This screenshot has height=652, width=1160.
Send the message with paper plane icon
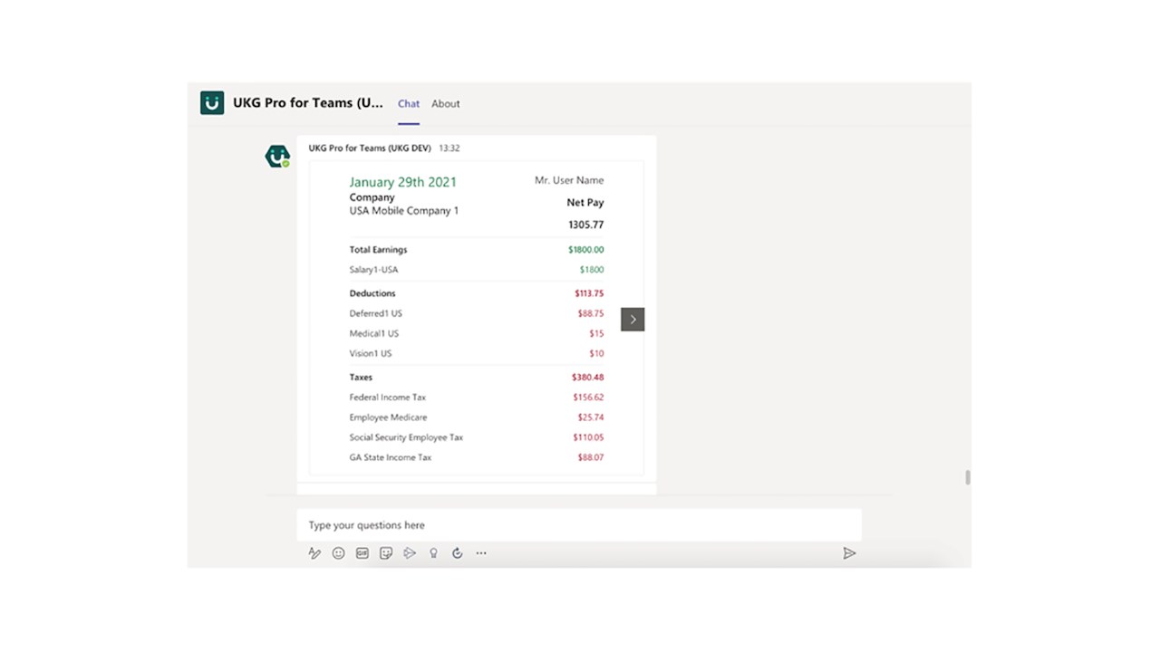849,553
